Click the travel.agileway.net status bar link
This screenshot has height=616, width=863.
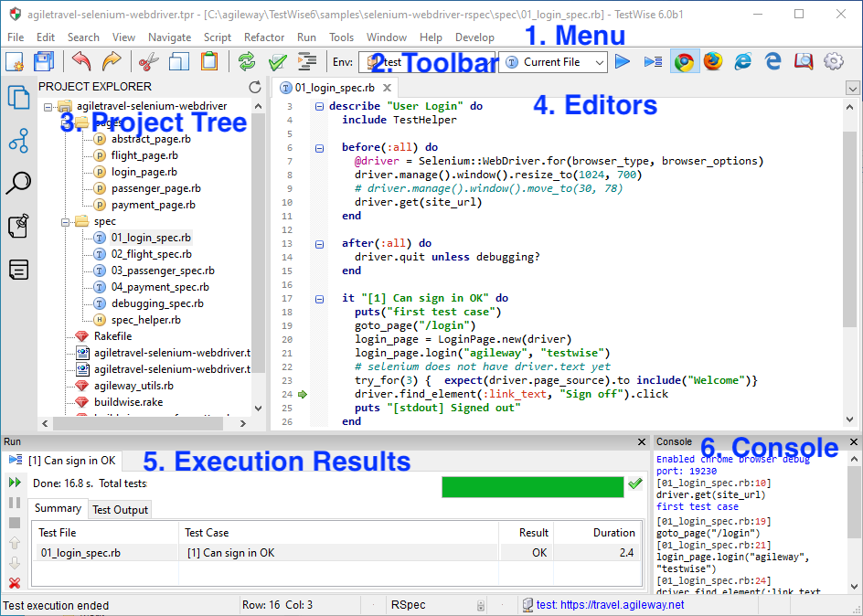click(x=610, y=605)
